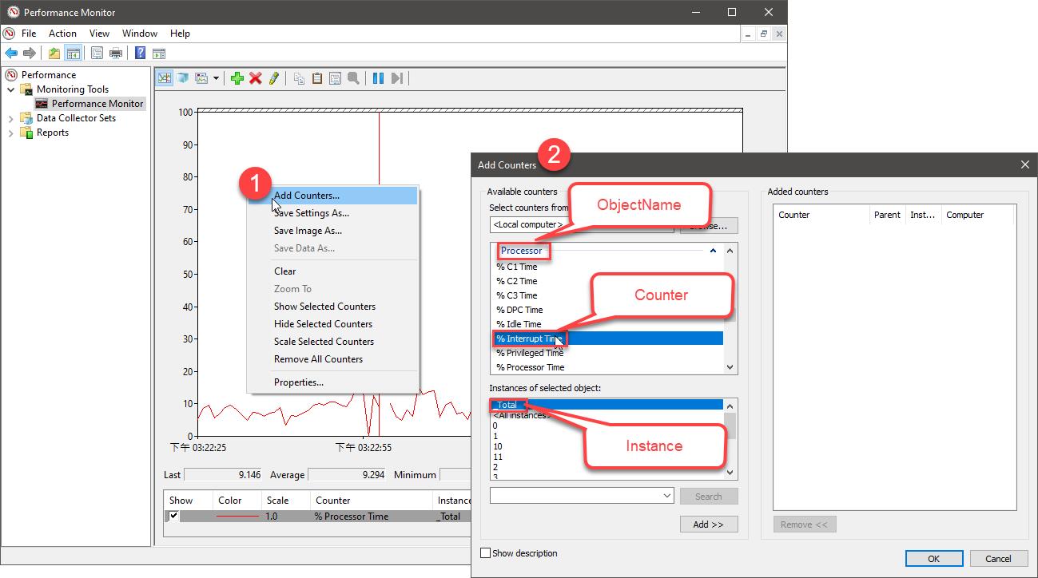
Task: Click the View Current Activity graph icon
Action: pyautogui.click(x=164, y=78)
